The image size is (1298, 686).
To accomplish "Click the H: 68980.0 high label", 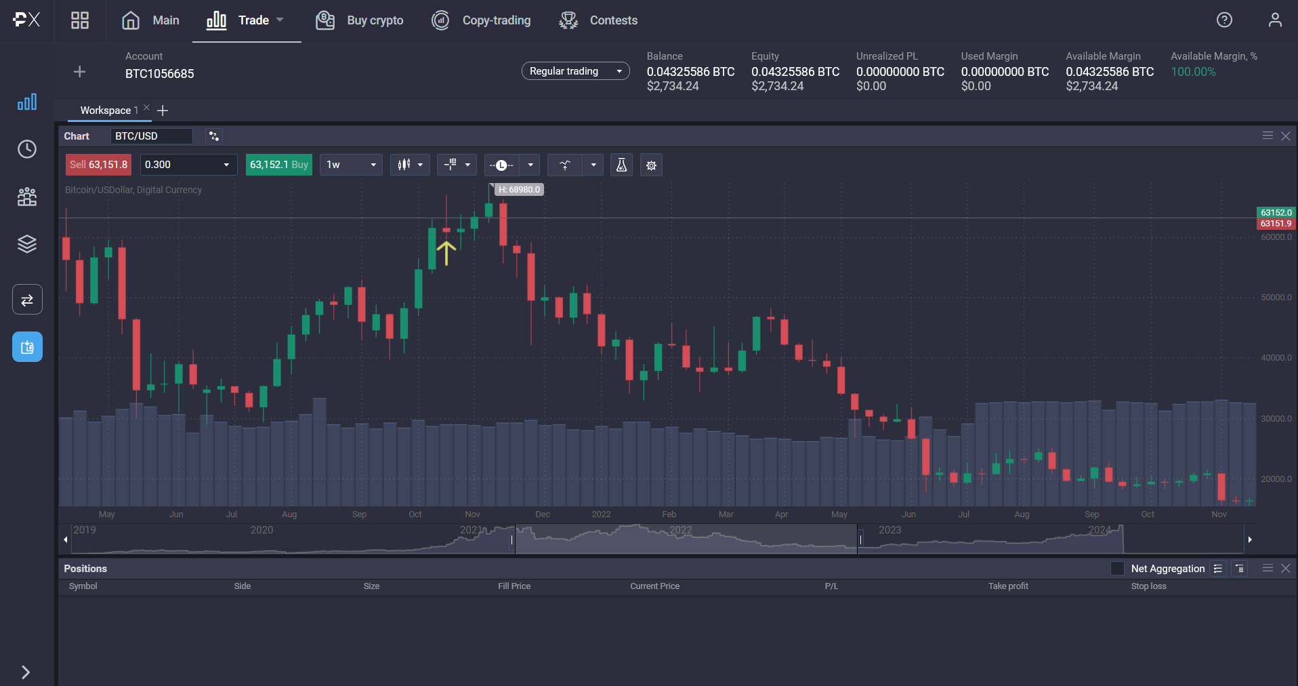I will click(519, 190).
